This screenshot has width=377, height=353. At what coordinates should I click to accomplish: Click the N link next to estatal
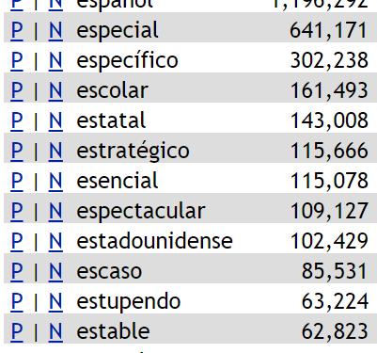(55, 120)
